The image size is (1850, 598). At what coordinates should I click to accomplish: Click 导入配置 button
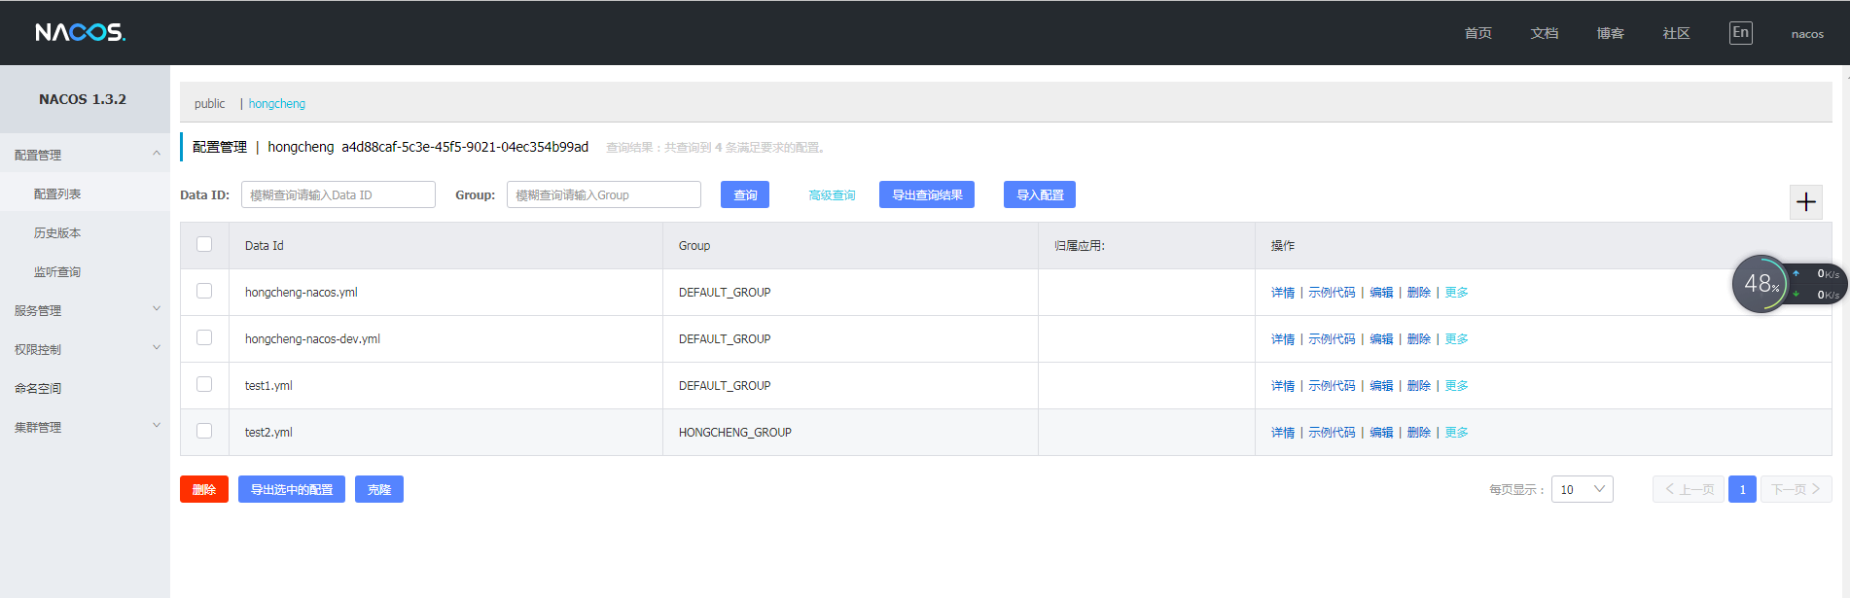(x=1040, y=194)
